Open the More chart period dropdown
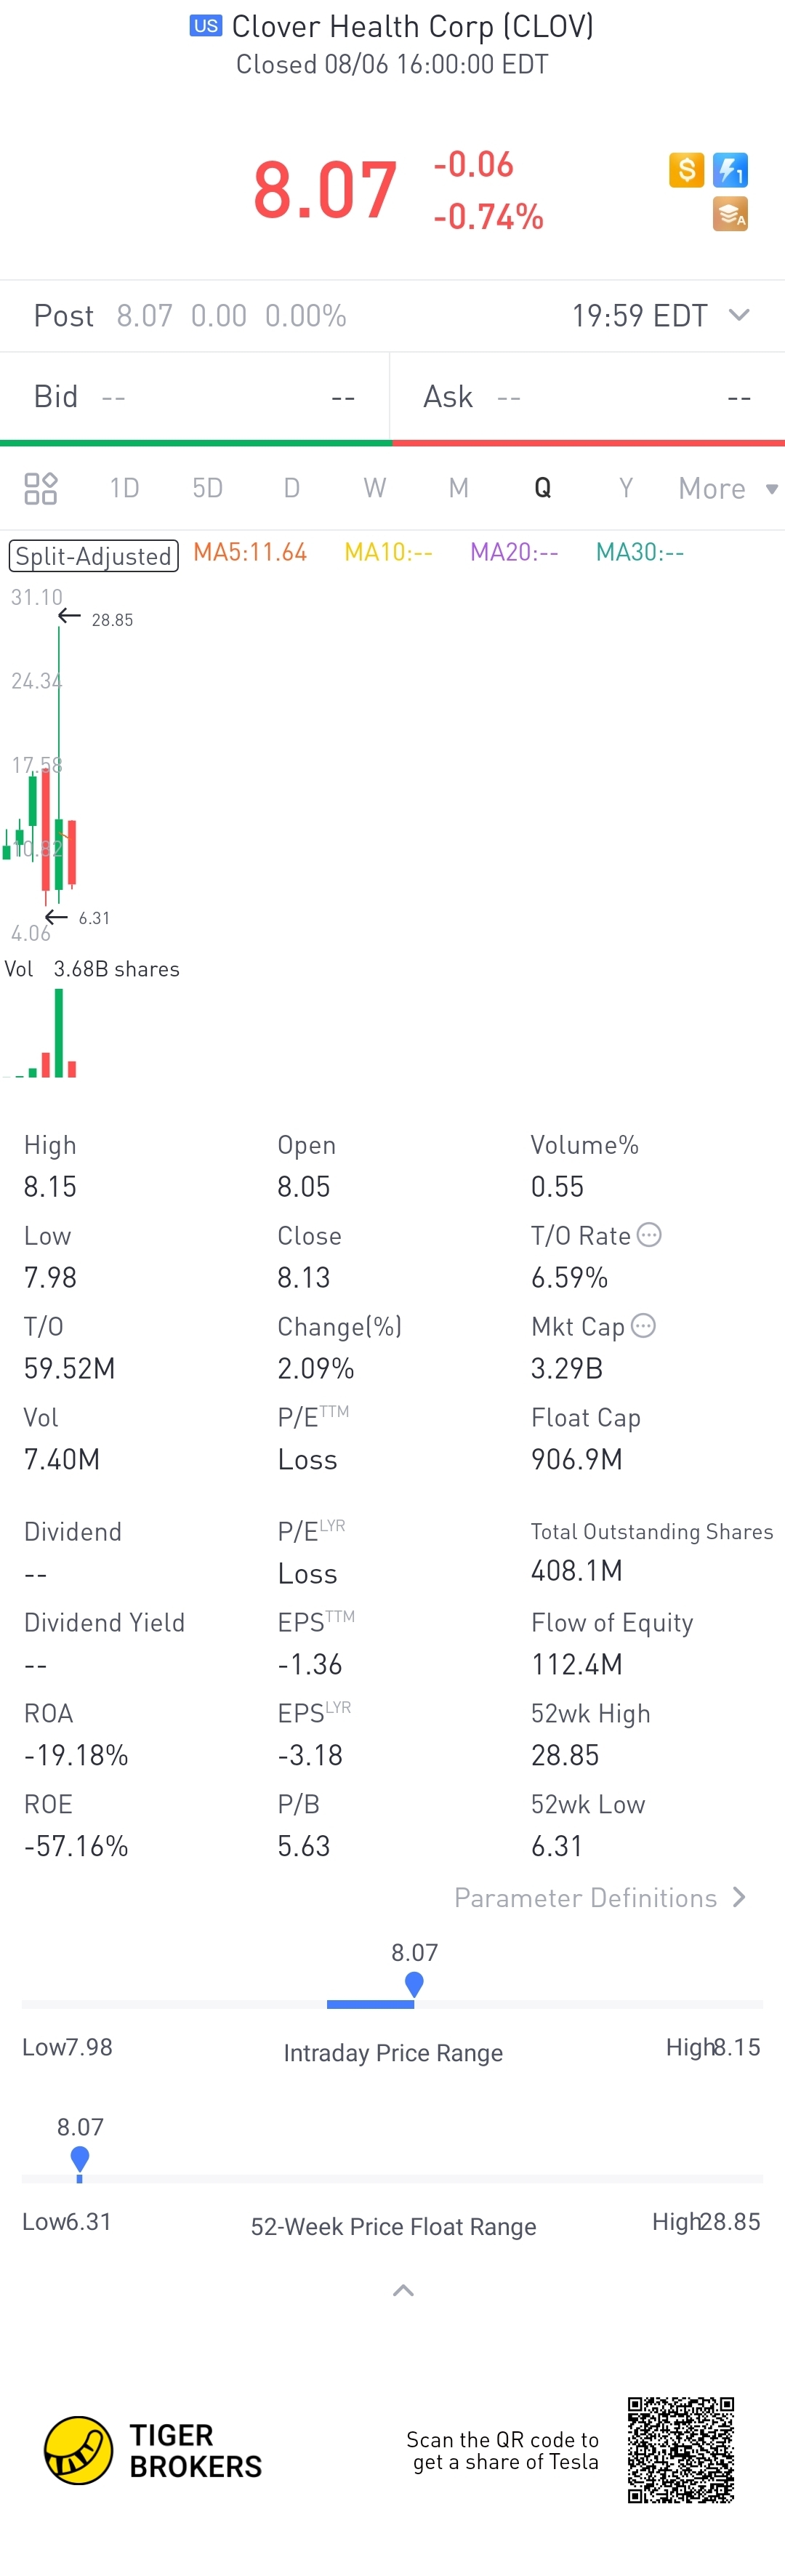 (x=727, y=488)
